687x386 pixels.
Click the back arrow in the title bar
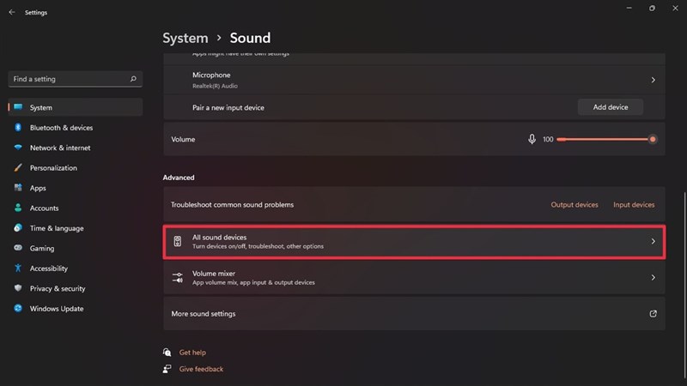tap(11, 13)
